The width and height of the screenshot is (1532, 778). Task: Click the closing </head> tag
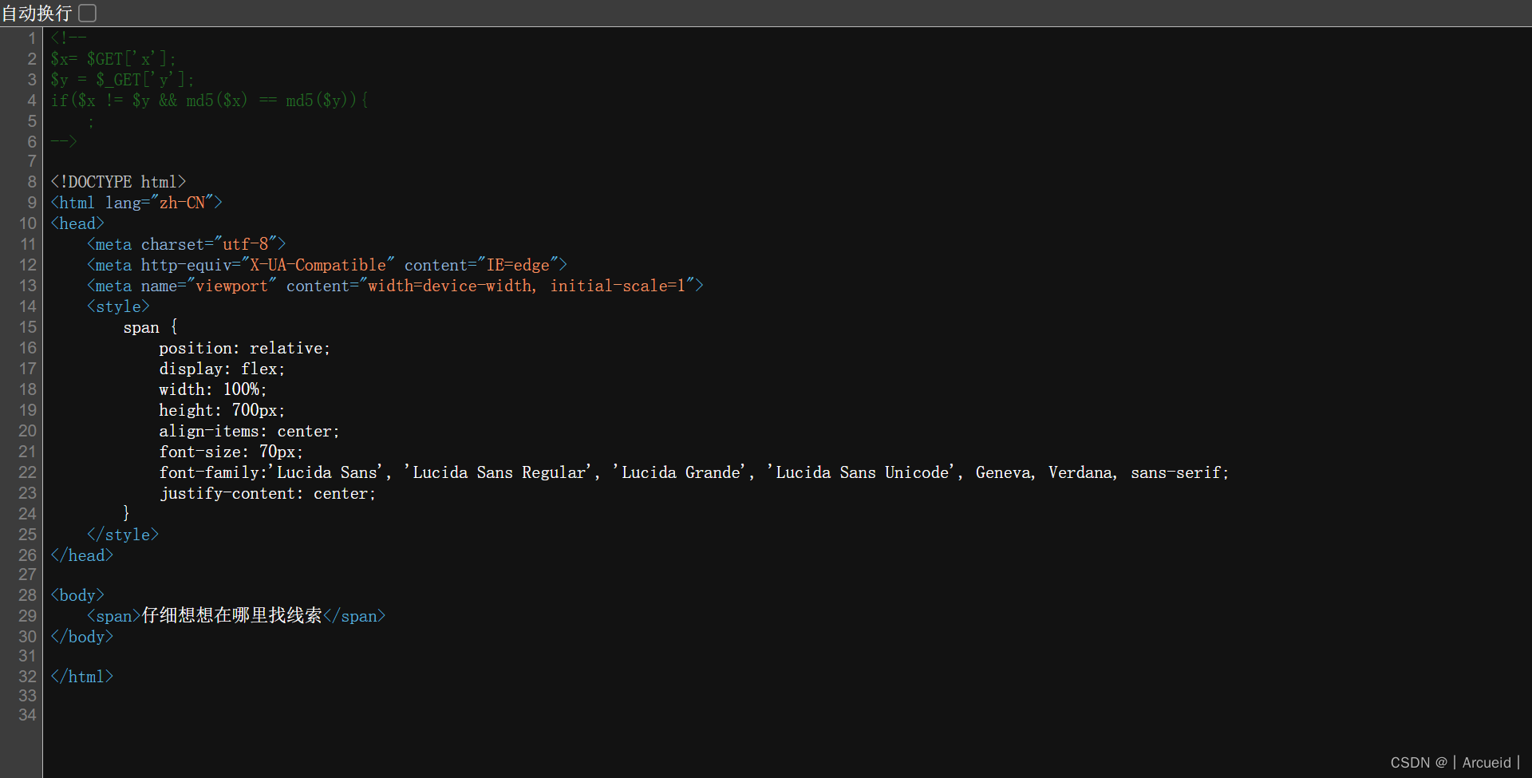click(x=82, y=555)
